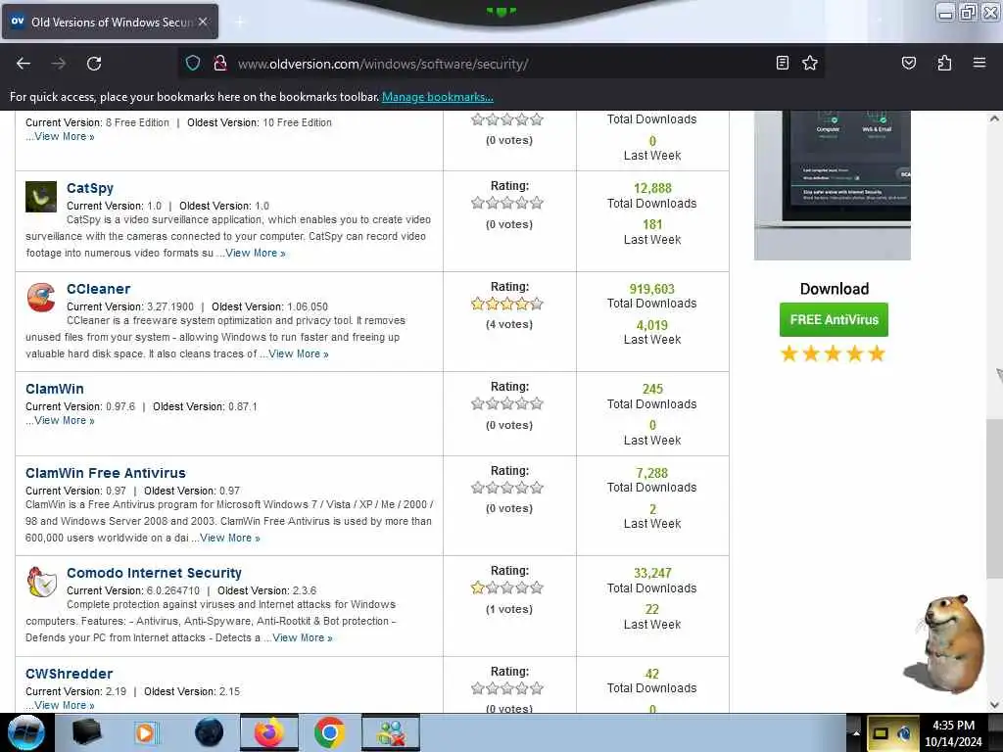1003x752 pixels.
Task: Open media player icon in taskbar
Action: coord(147,732)
